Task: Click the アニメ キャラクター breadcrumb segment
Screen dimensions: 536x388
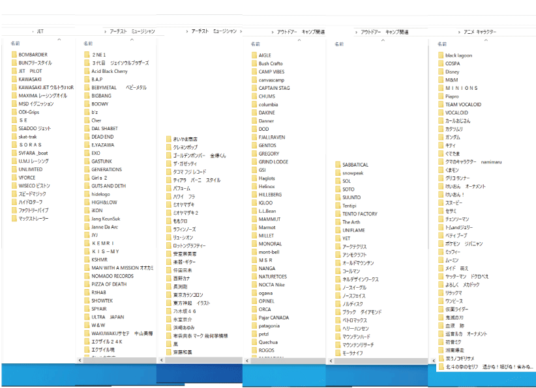Action: [480, 32]
